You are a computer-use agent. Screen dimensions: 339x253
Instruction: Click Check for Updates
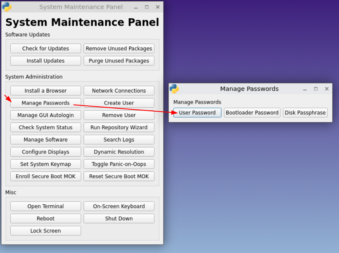pyautogui.click(x=45, y=48)
